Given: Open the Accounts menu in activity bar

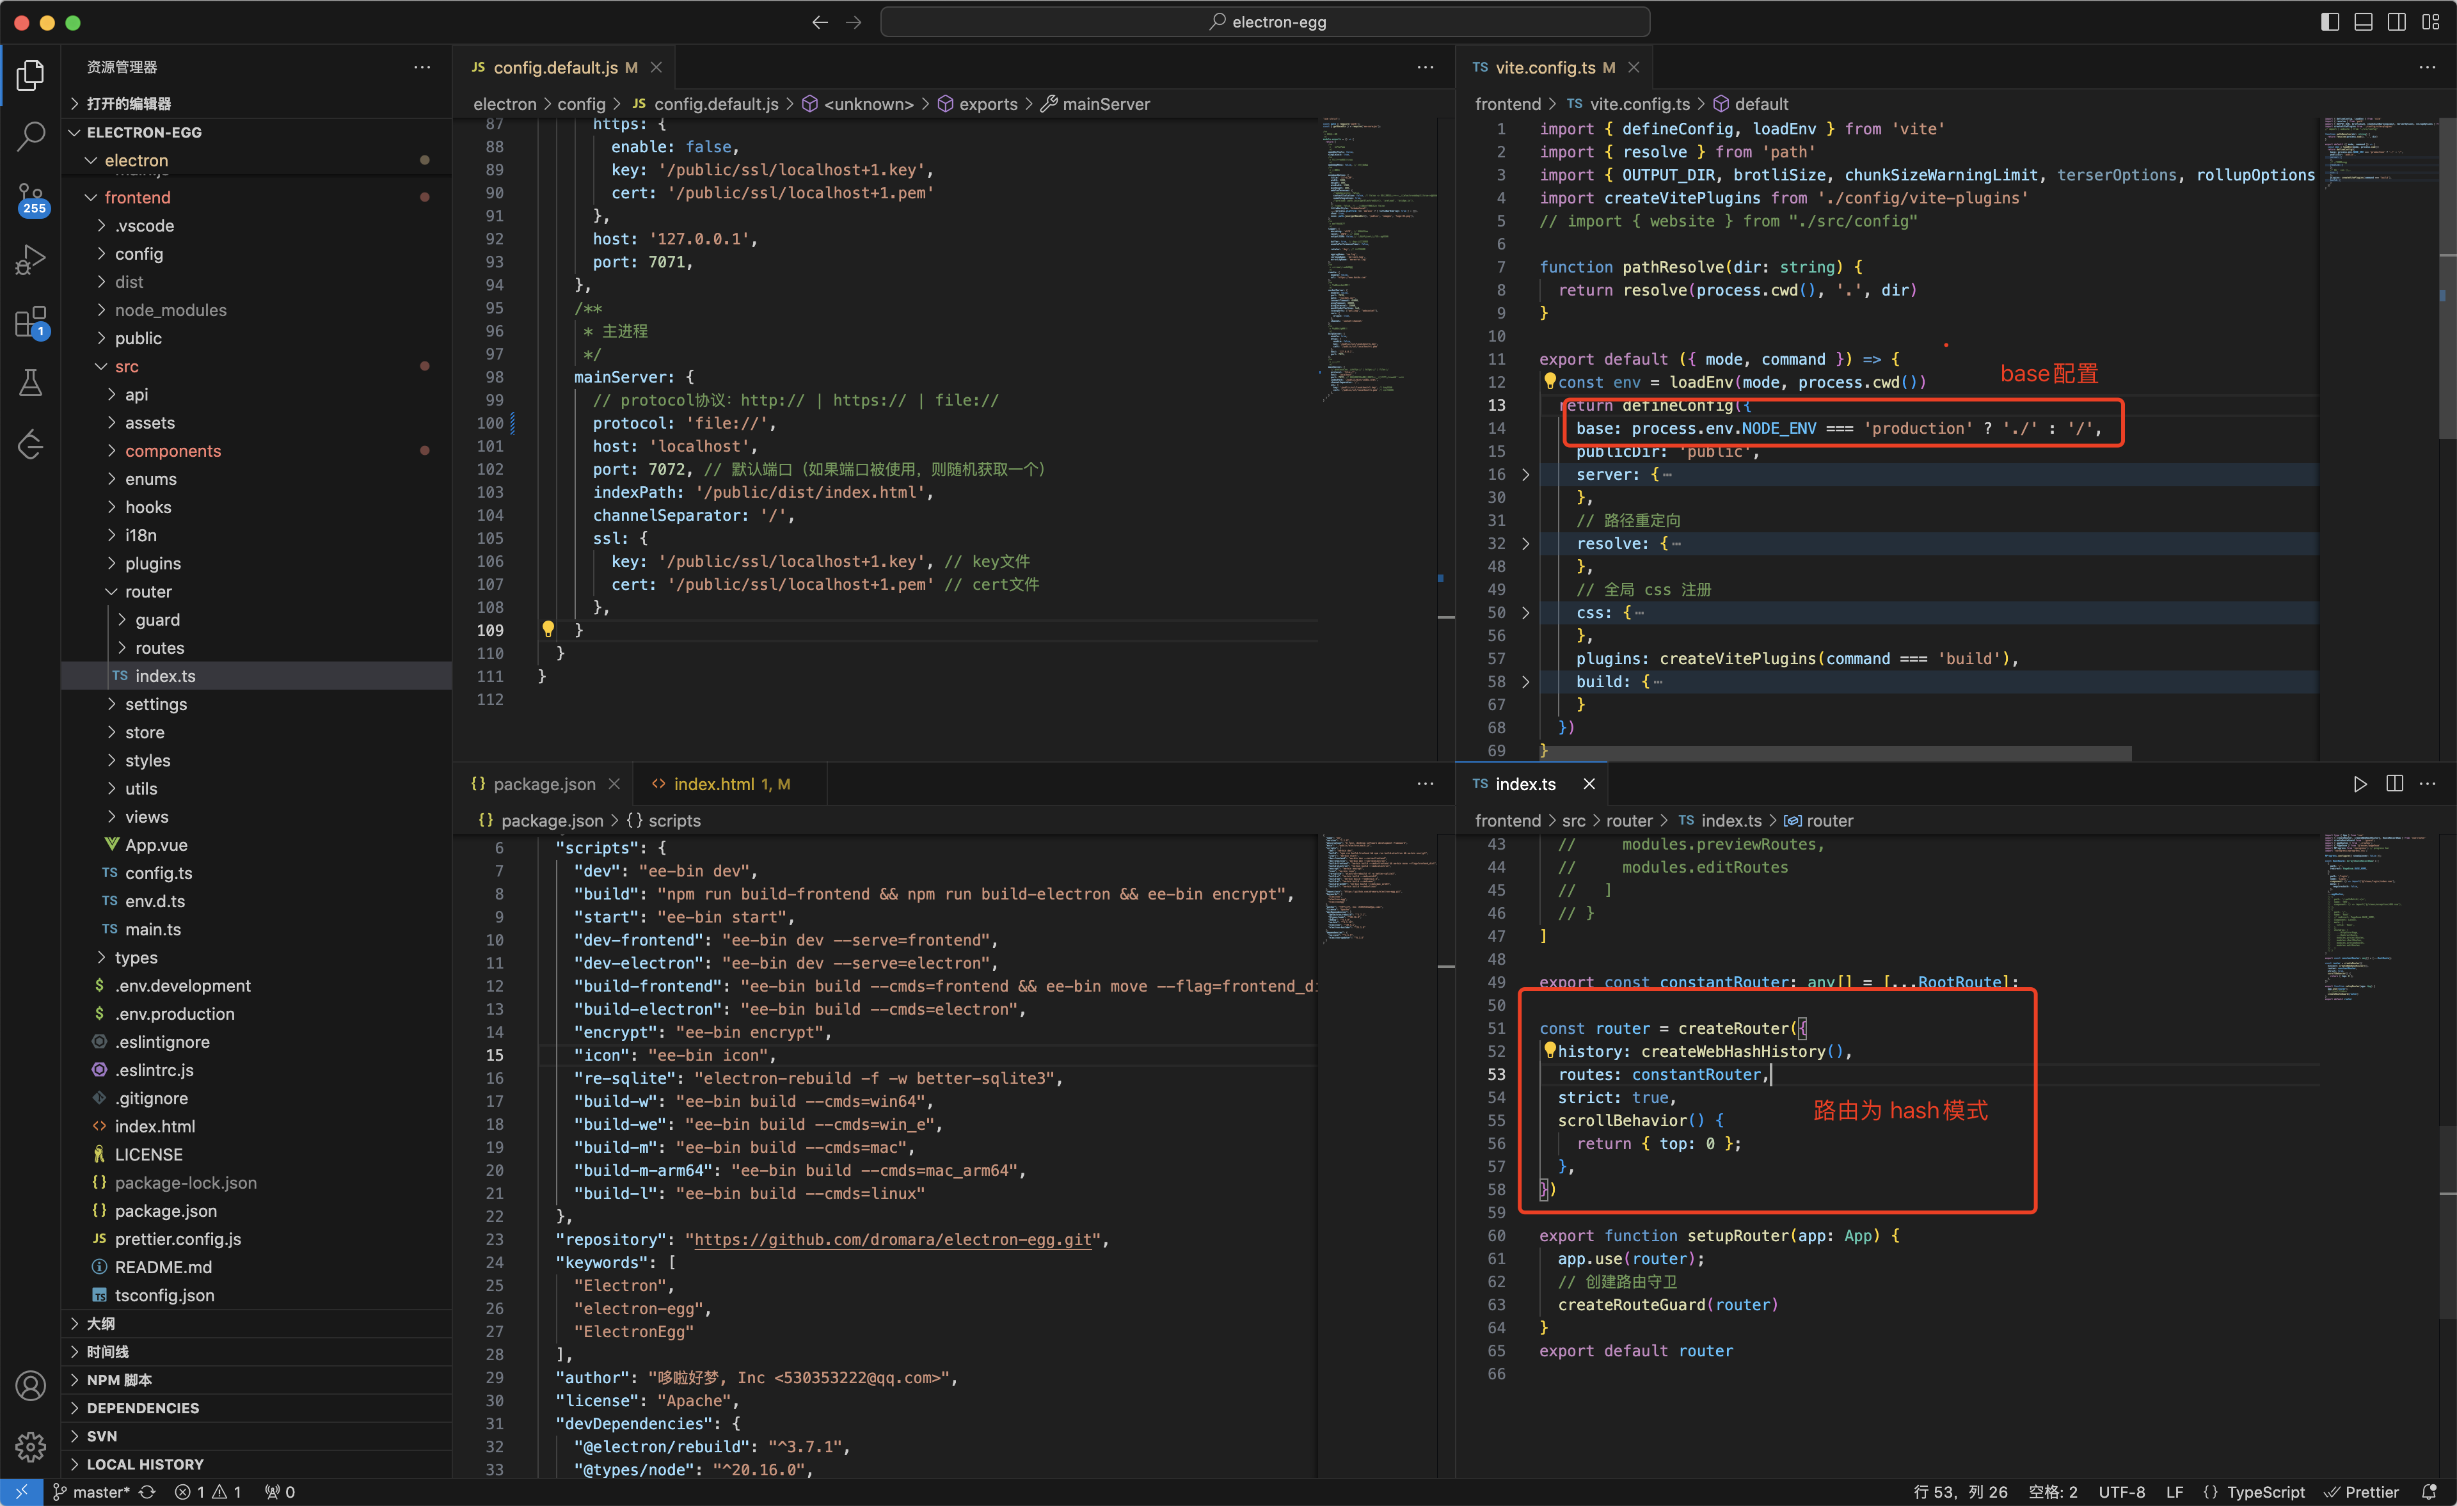Looking at the screenshot, I should 31,1385.
